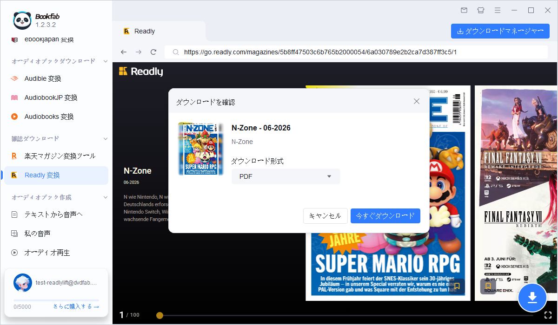Click the BookFab 1.2.3.2 version text
Screen dimensions: 558x325
point(46,25)
